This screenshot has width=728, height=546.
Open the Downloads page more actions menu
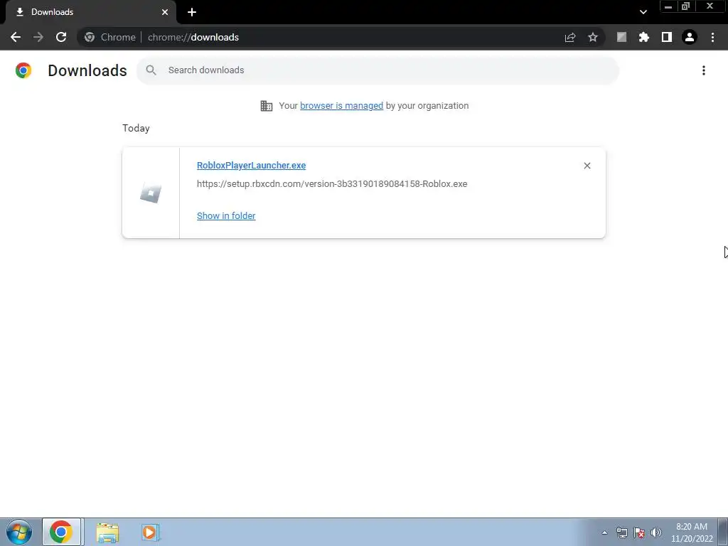click(704, 70)
